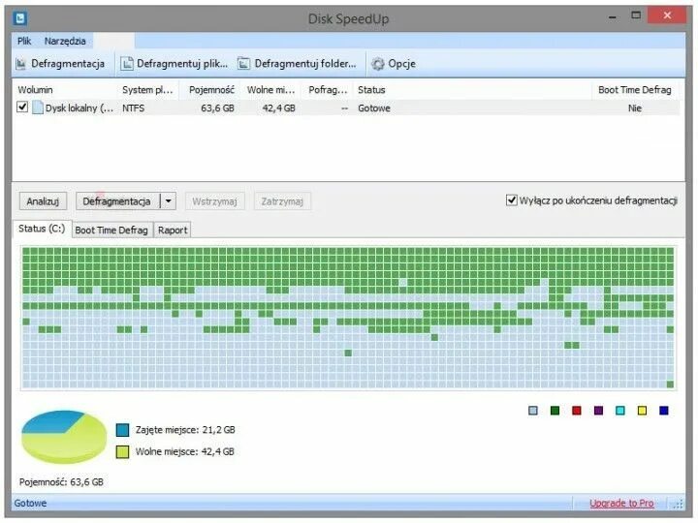Viewport: 698px width, 523px height.
Task: Open the Plik menu
Action: point(24,41)
